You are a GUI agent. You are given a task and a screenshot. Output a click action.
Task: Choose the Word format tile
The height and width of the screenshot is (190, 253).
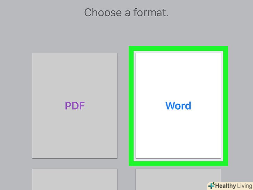click(x=178, y=105)
